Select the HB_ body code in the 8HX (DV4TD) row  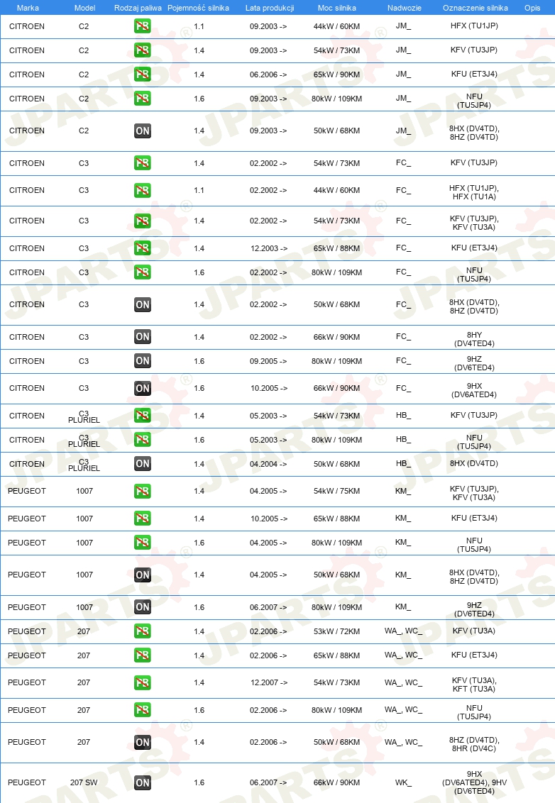coord(403,463)
